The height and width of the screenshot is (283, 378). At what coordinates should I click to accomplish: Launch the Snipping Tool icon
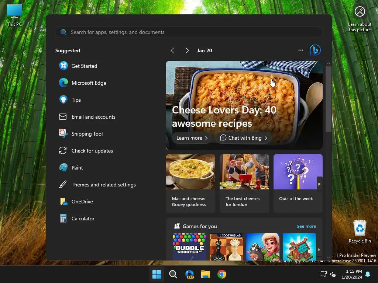pyautogui.click(x=63, y=133)
